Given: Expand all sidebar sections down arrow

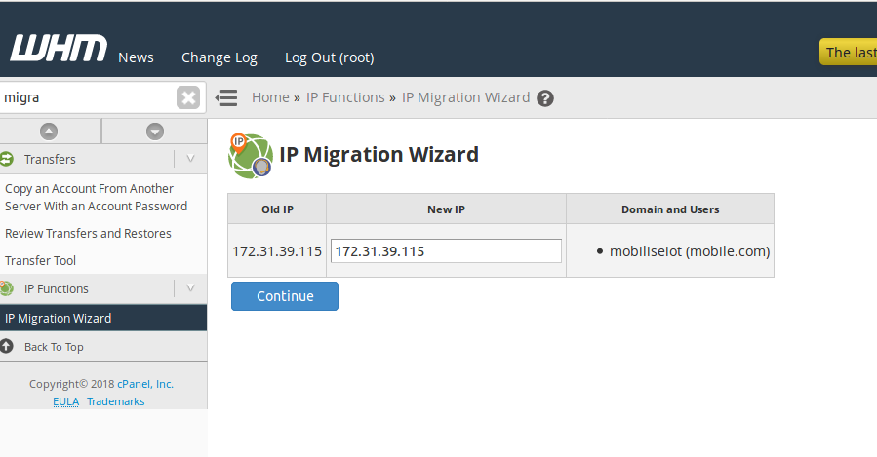Looking at the screenshot, I should point(154,131).
